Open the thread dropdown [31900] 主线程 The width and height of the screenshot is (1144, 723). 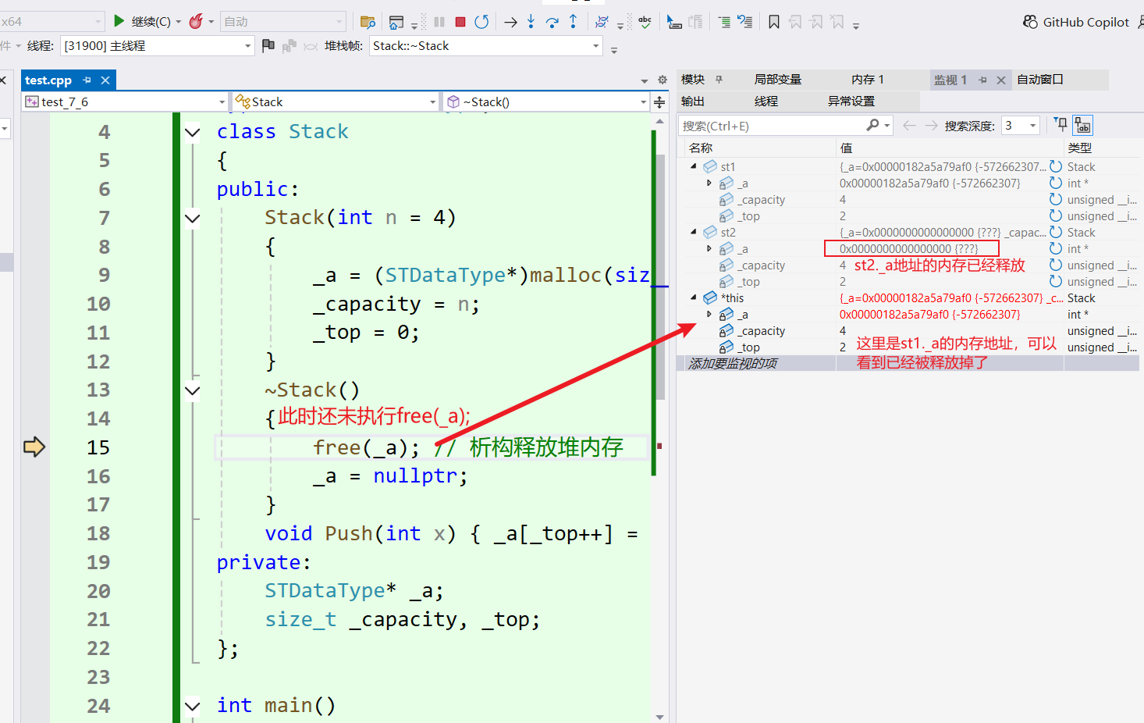(157, 46)
